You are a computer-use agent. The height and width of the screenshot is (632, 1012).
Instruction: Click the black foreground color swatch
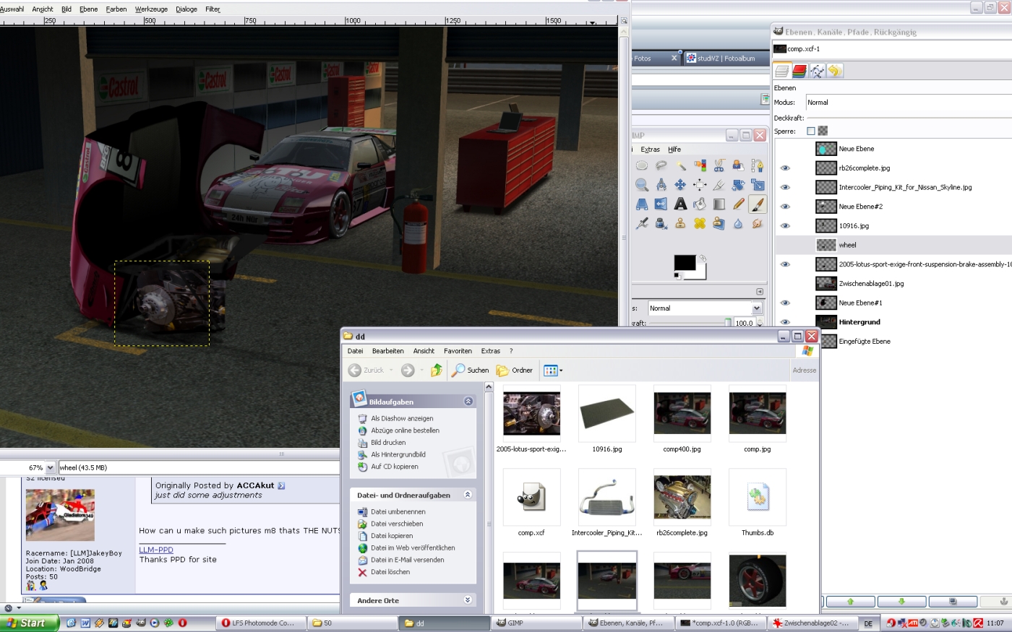click(684, 263)
